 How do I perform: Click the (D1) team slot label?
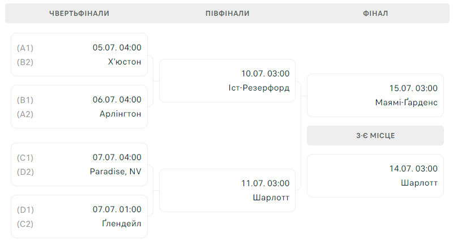tap(25, 210)
